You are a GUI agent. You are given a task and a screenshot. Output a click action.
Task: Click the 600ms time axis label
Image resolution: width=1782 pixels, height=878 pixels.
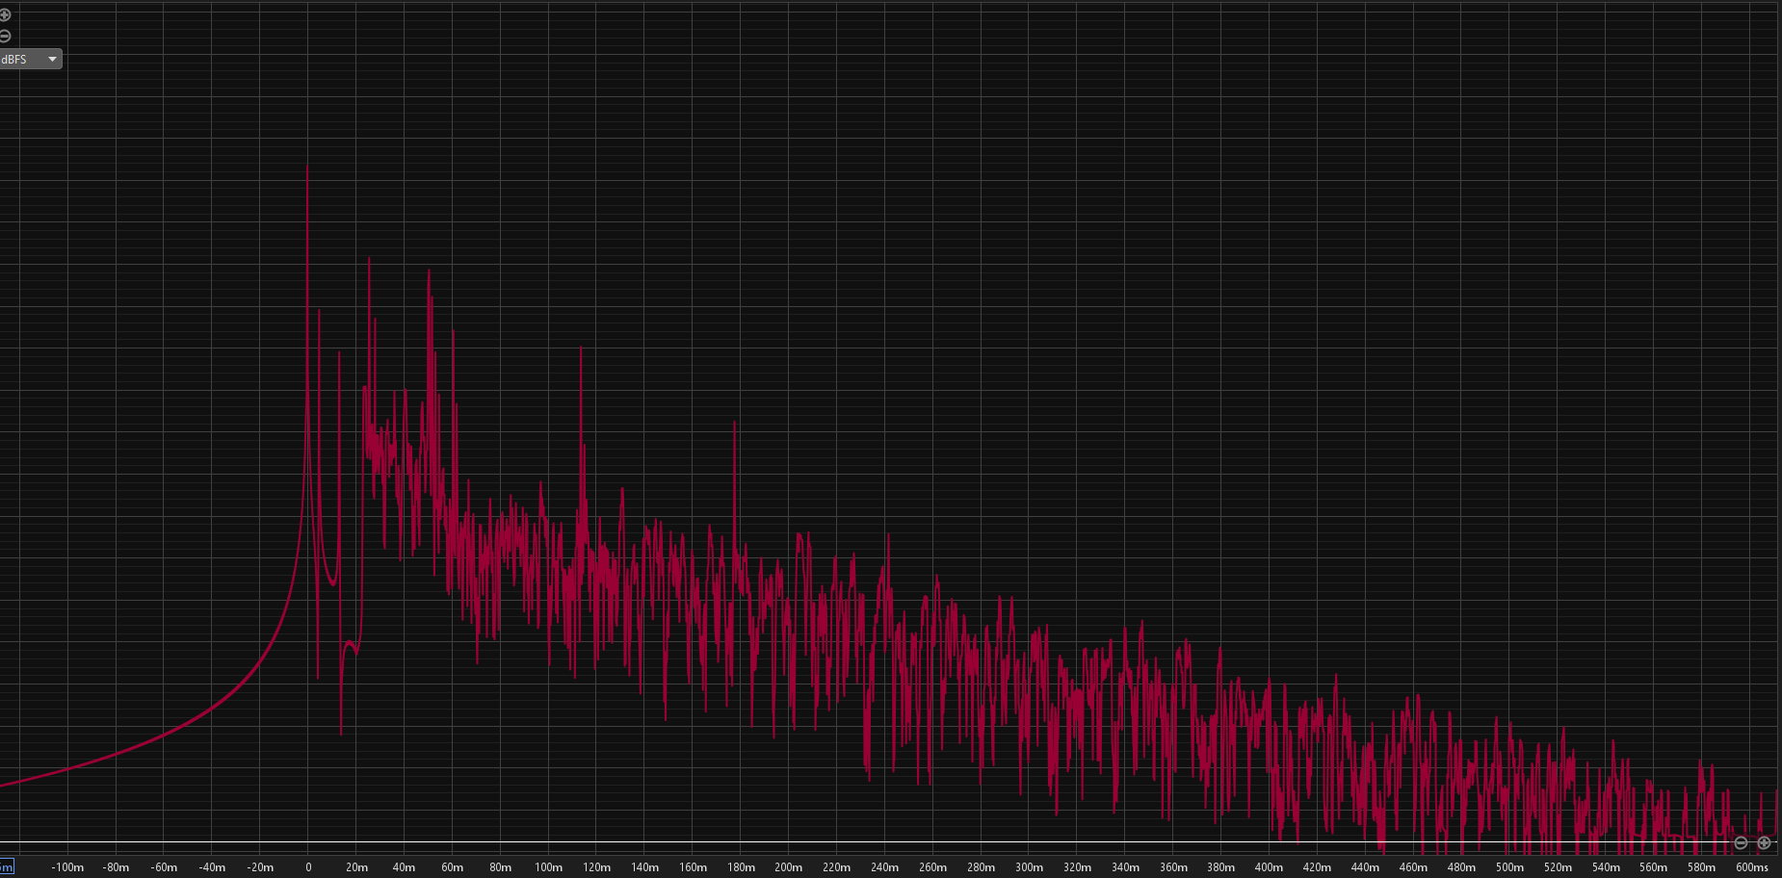coord(1753,867)
